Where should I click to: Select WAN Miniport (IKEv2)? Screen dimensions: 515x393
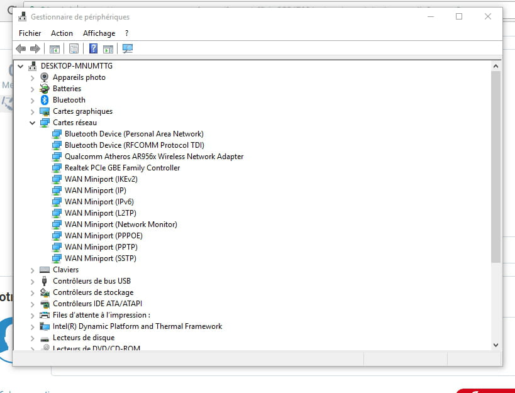point(101,179)
